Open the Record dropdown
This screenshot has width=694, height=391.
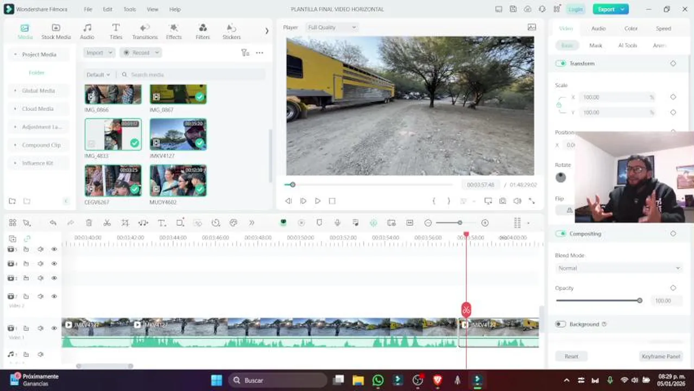[141, 53]
